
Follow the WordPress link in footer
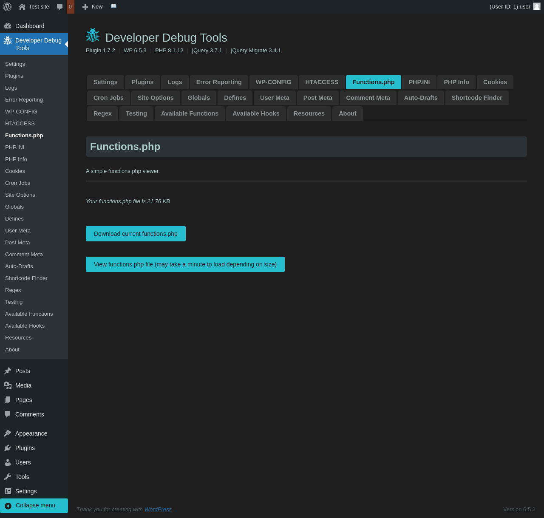click(x=158, y=509)
